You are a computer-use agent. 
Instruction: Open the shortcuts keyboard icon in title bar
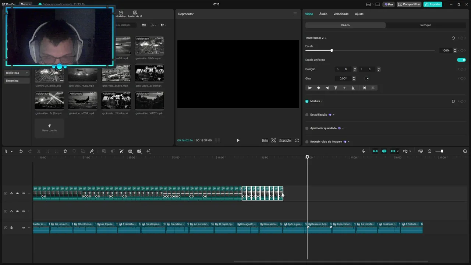pos(378,4)
